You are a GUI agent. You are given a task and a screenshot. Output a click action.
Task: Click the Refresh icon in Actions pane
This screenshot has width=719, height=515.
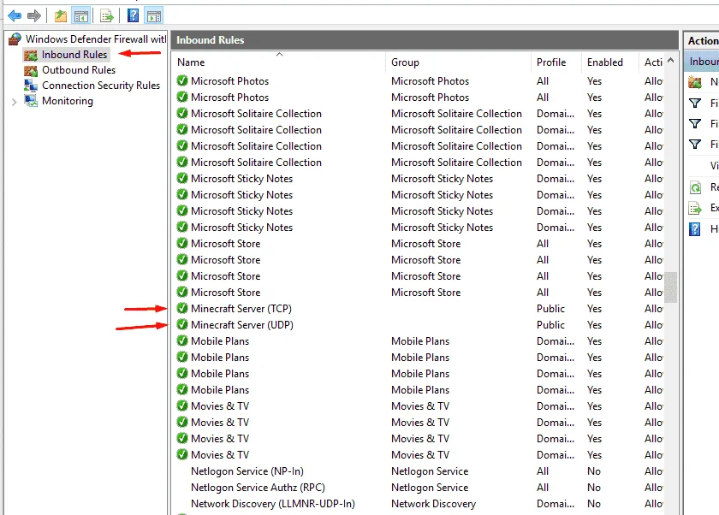click(x=695, y=187)
